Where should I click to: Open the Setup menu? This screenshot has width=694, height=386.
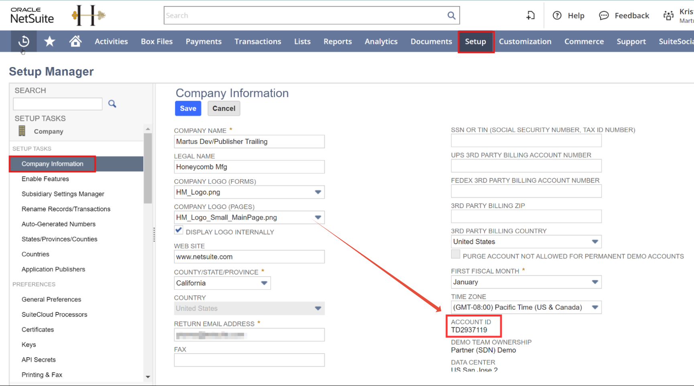pos(476,41)
